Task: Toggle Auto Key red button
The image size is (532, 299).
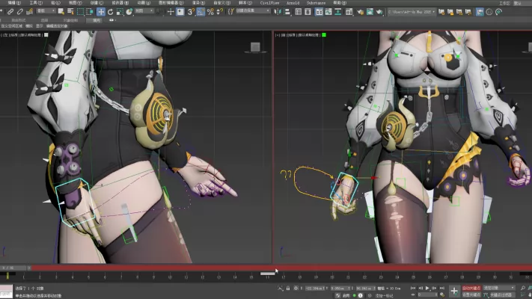Action: pyautogui.click(x=471, y=288)
